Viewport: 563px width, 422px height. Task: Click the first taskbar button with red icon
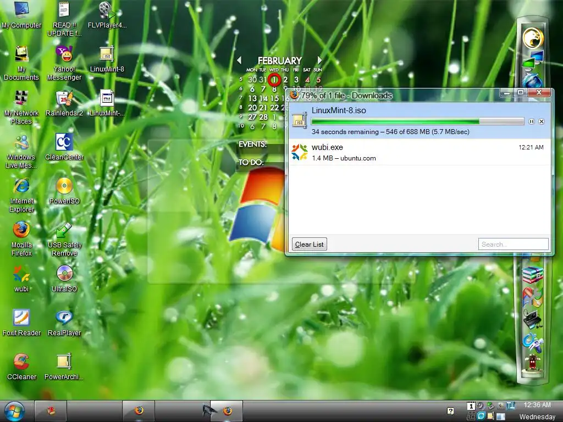(x=51, y=411)
